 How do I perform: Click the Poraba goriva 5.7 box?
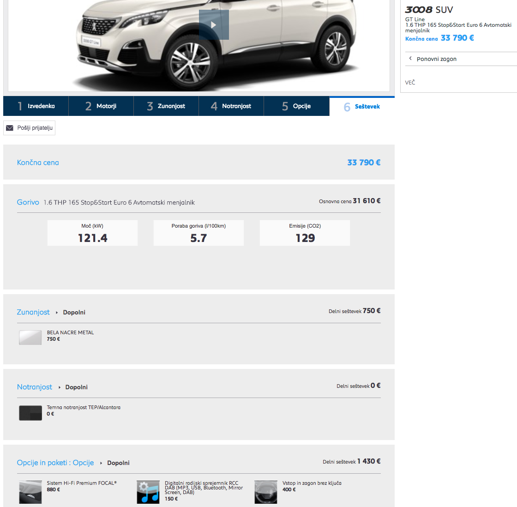pos(198,233)
